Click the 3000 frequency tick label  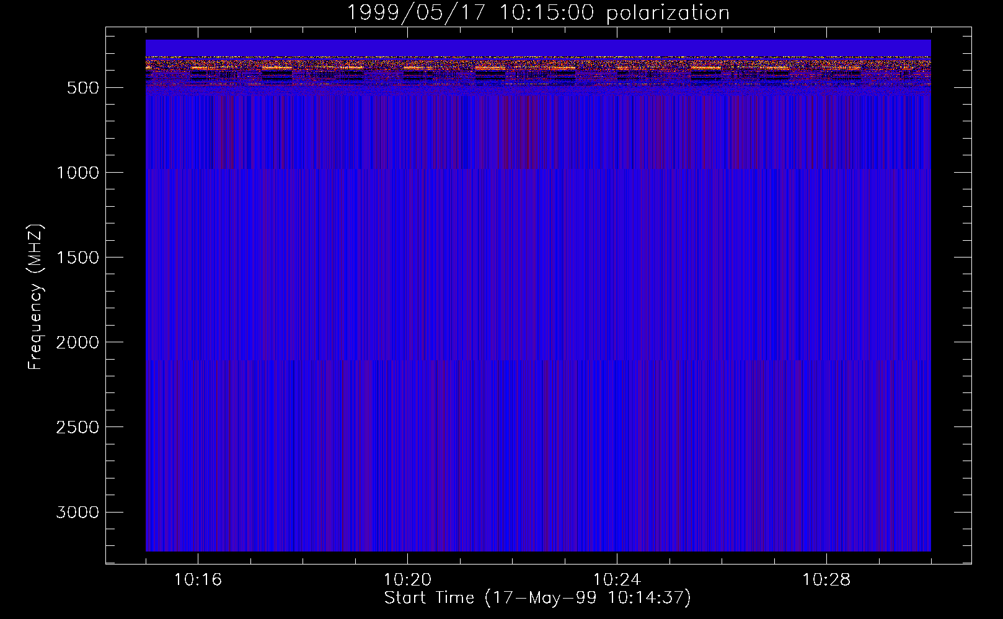coord(77,512)
